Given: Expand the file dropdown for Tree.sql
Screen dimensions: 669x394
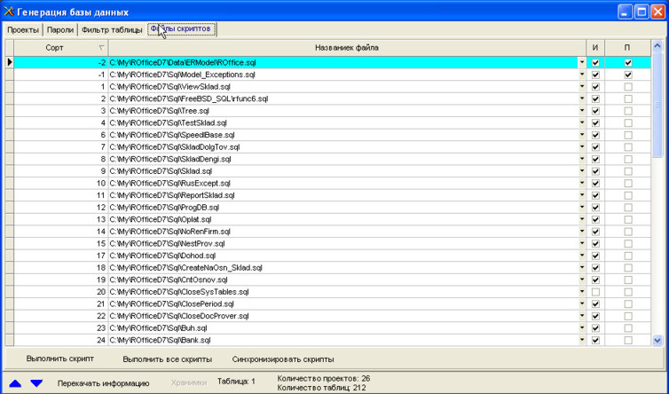Looking at the screenshot, I should click(582, 111).
